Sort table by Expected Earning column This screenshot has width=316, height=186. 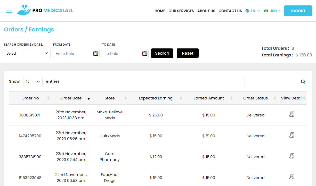tap(156, 98)
